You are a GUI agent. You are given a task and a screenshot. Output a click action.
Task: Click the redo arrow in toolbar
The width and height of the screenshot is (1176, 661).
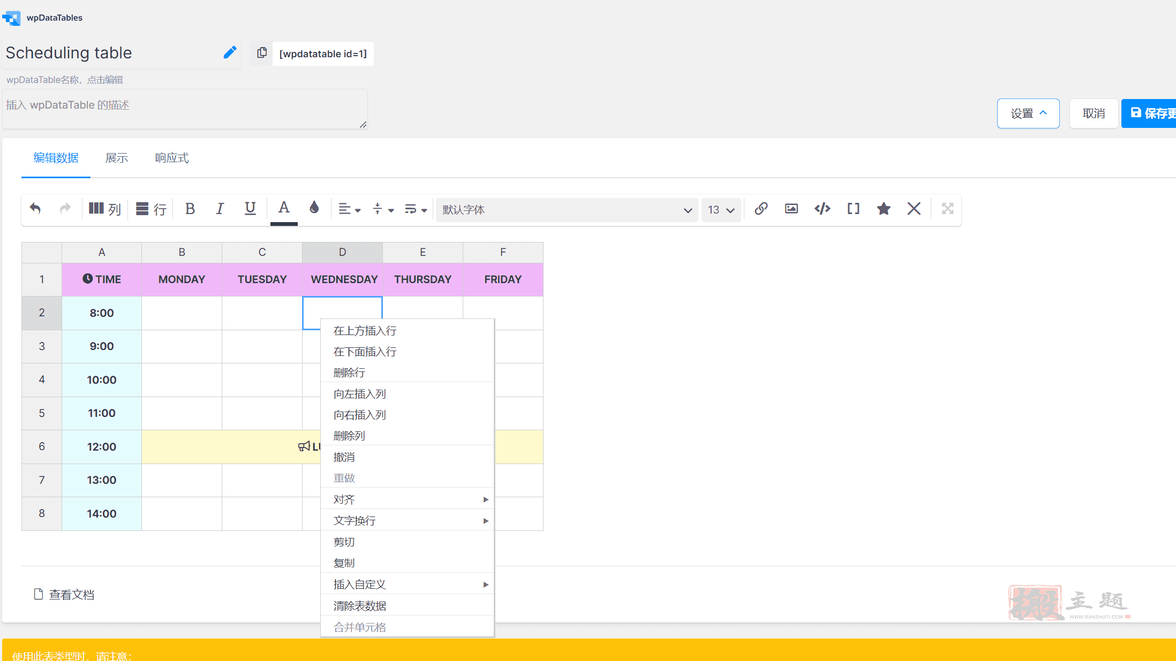65,209
